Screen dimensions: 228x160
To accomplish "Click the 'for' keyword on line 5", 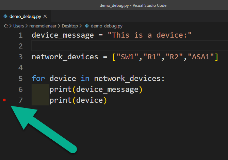I will (38, 79).
